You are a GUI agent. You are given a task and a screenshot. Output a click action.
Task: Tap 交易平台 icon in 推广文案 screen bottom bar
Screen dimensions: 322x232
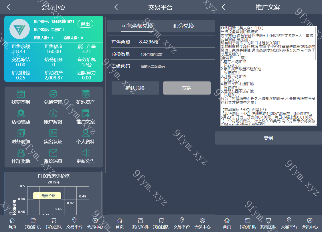tap(289, 220)
